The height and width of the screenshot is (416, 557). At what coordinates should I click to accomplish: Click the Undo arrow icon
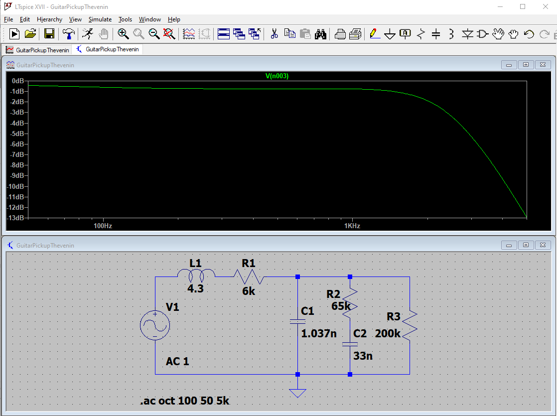pyautogui.click(x=529, y=34)
